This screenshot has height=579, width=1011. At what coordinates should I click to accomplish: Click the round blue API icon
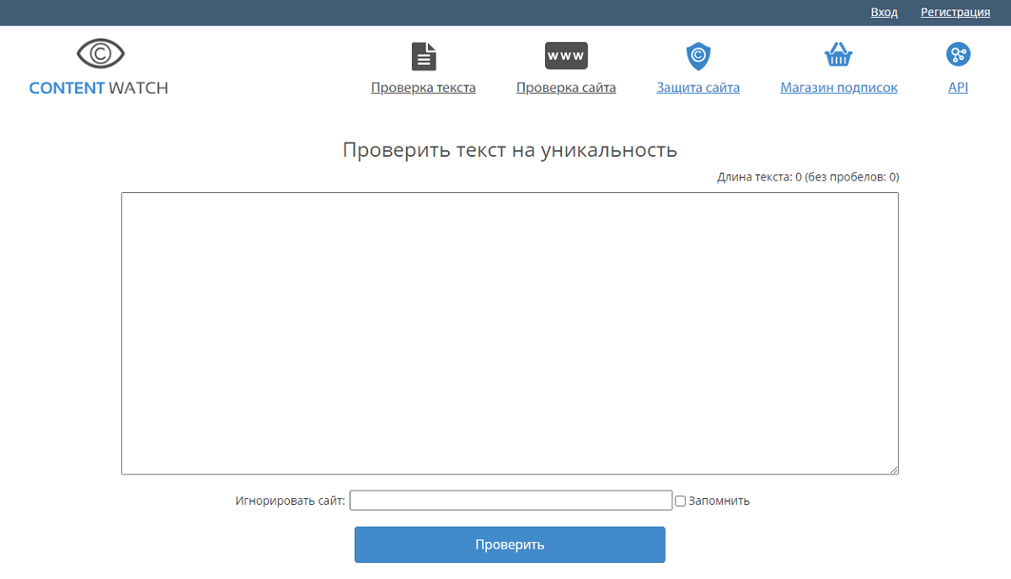[958, 55]
